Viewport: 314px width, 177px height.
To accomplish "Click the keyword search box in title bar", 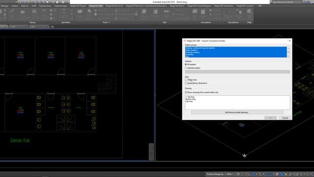I will [287, 2].
